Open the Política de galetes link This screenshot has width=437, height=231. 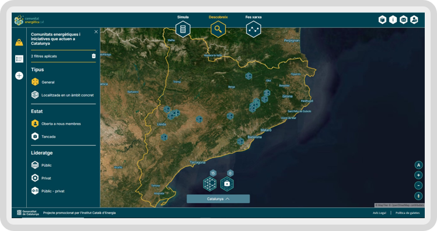pyautogui.click(x=407, y=213)
